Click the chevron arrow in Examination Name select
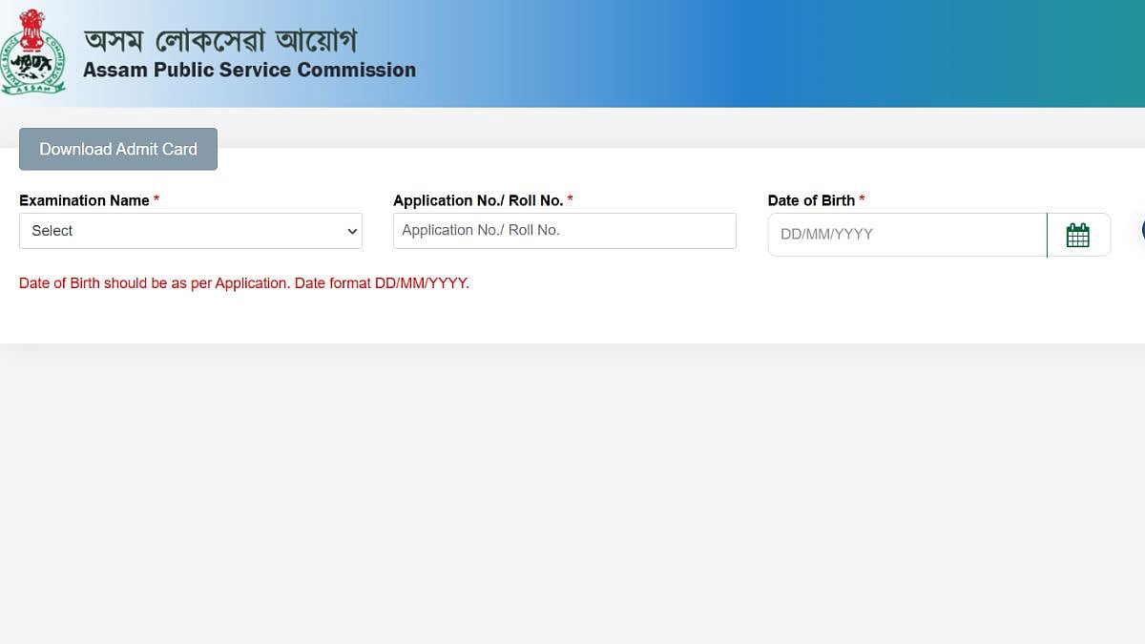Screen dimensions: 1145x644 pyautogui.click(x=352, y=232)
